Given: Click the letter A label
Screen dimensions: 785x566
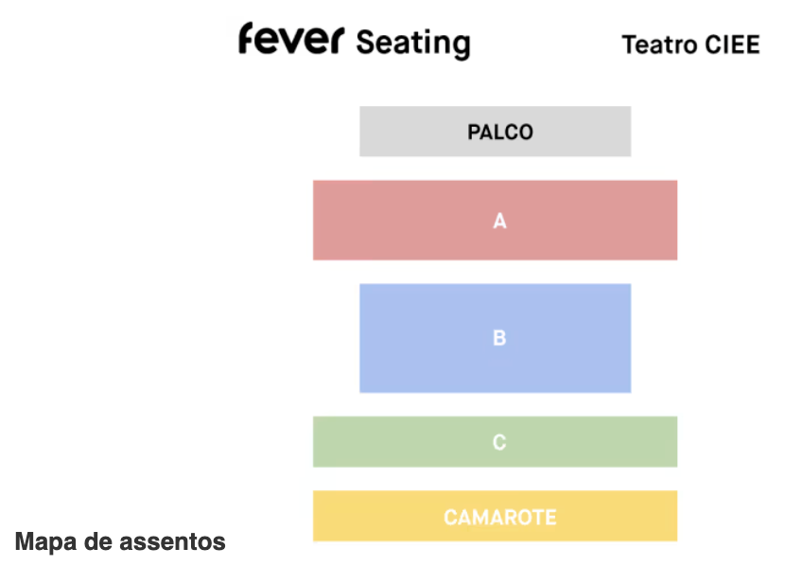Looking at the screenshot, I should [500, 221].
